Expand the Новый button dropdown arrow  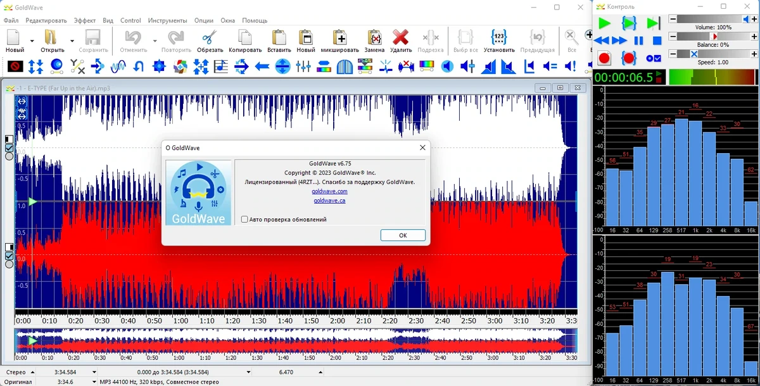point(32,40)
